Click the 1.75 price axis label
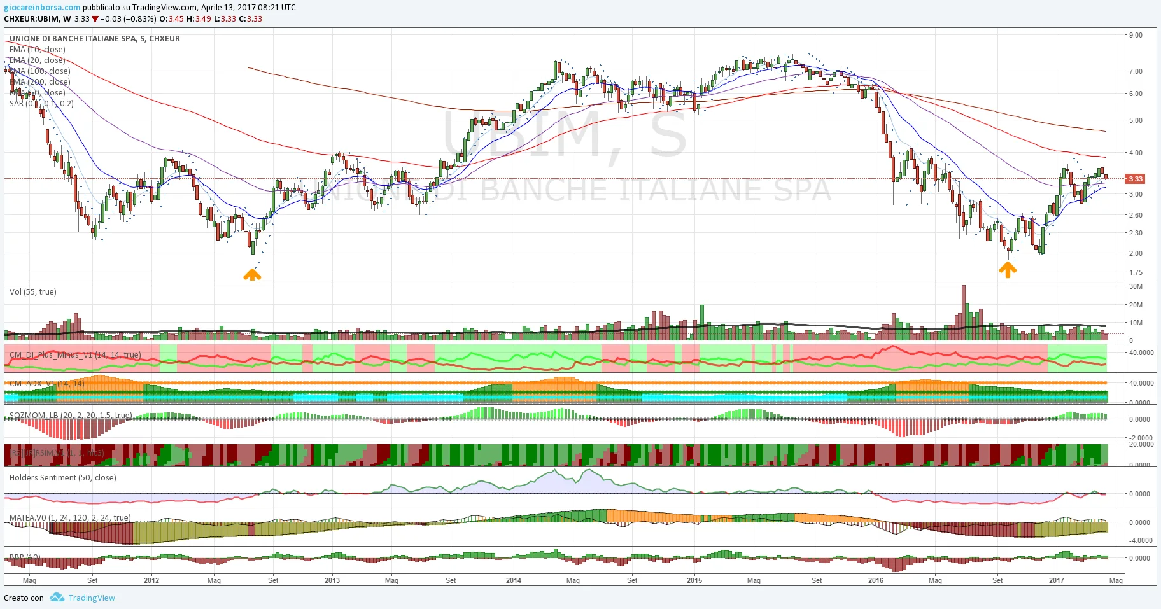1161x609 pixels. (1136, 272)
